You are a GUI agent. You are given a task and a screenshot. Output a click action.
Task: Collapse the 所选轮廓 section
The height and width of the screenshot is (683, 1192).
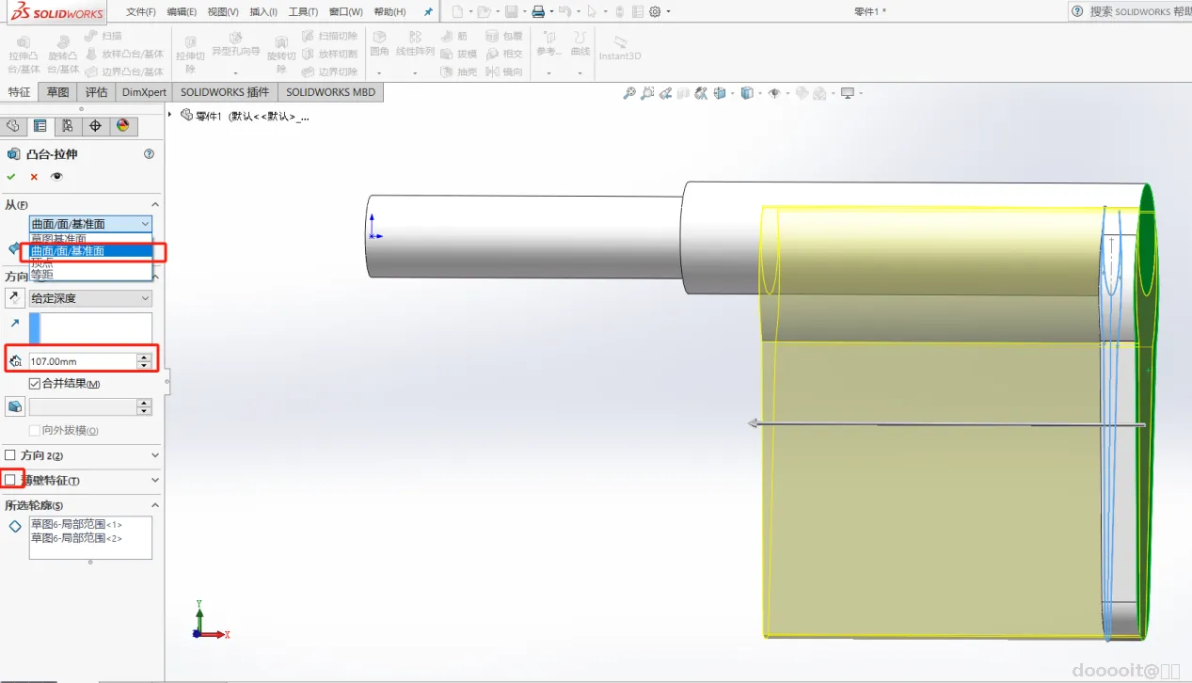point(155,506)
